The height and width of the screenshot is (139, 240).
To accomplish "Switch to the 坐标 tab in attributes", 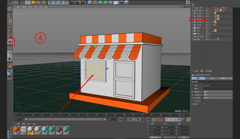I will (x=212, y=78).
